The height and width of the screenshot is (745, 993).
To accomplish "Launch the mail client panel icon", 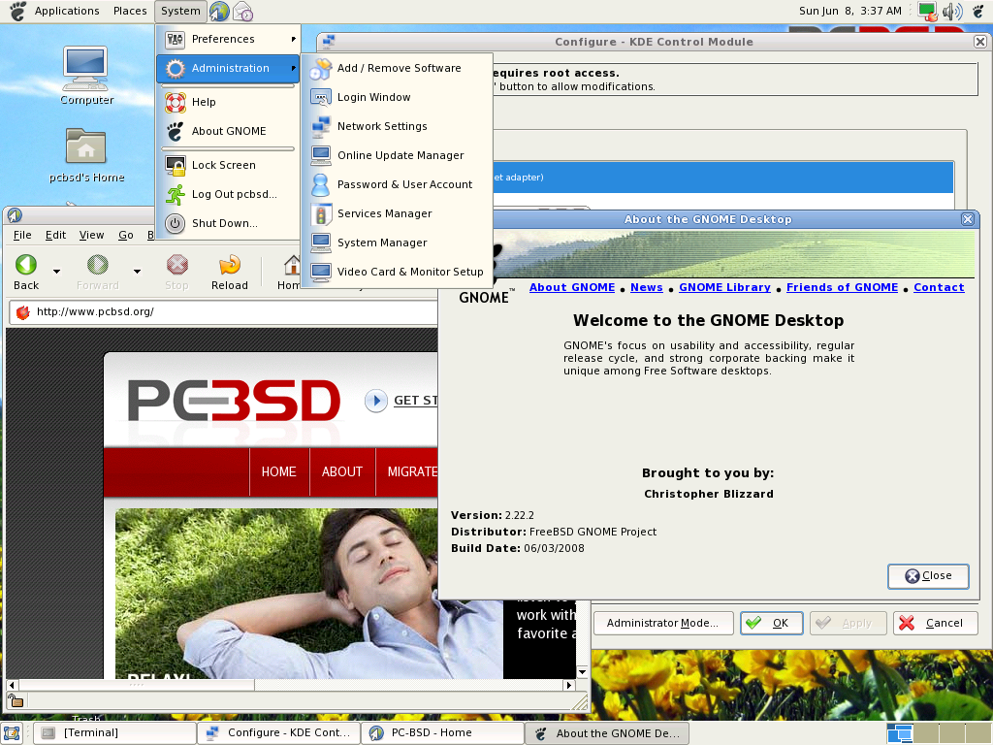I will 242,11.
